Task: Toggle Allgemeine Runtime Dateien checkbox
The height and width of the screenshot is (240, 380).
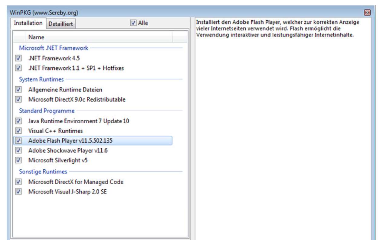Action: click(x=19, y=90)
